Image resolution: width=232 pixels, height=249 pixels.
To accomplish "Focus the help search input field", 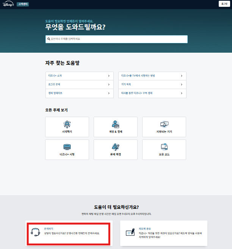I will 116,39.
